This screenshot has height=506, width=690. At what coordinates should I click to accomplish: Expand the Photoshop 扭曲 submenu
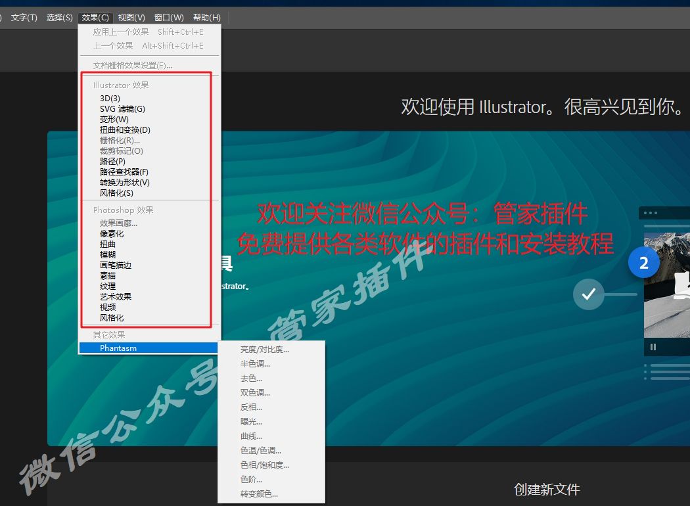point(149,244)
